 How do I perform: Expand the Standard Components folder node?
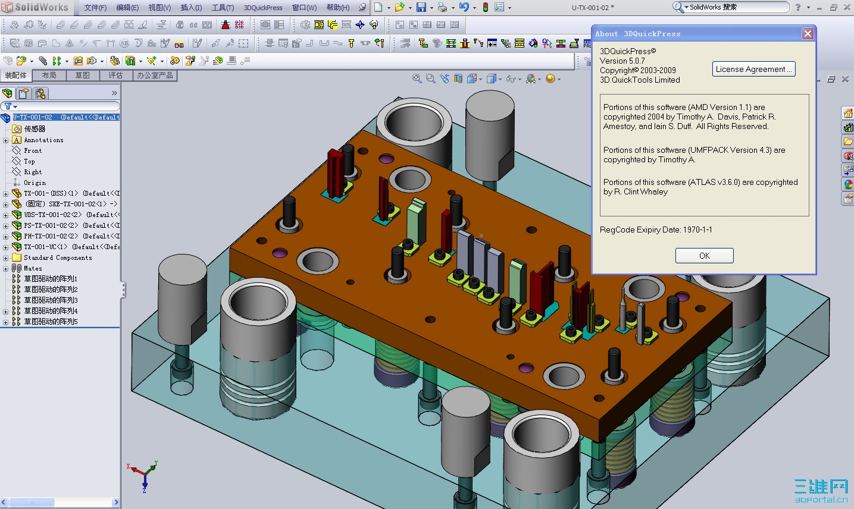coord(5,258)
